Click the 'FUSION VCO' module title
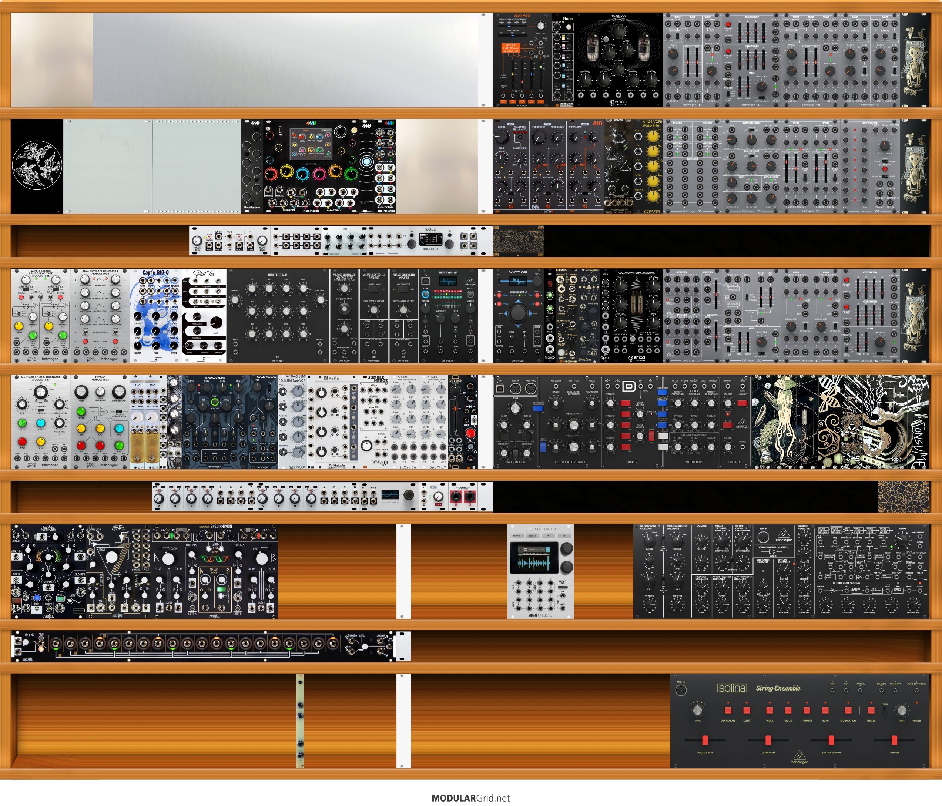Image resolution: width=942 pixels, height=806 pixels. coord(618,16)
